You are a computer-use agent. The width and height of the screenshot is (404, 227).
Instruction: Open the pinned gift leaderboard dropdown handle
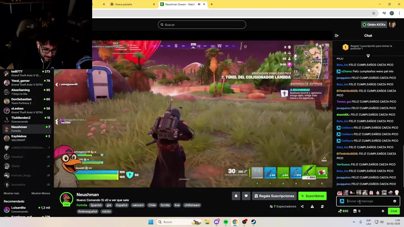coord(368,56)
